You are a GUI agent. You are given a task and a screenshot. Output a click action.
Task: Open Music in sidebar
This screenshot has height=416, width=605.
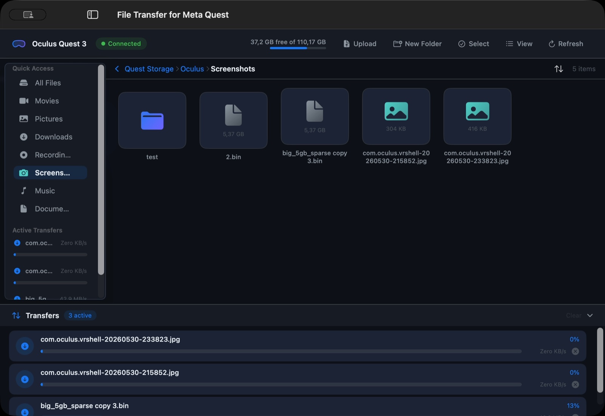50,191
